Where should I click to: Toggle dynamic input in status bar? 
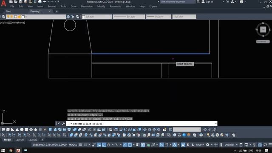(99, 145)
